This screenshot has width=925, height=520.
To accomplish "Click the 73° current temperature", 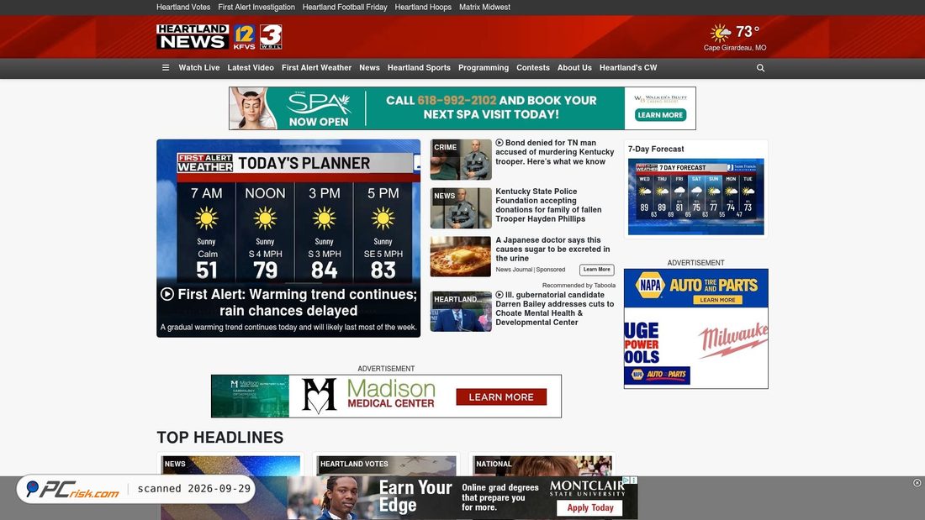I will pos(748,31).
